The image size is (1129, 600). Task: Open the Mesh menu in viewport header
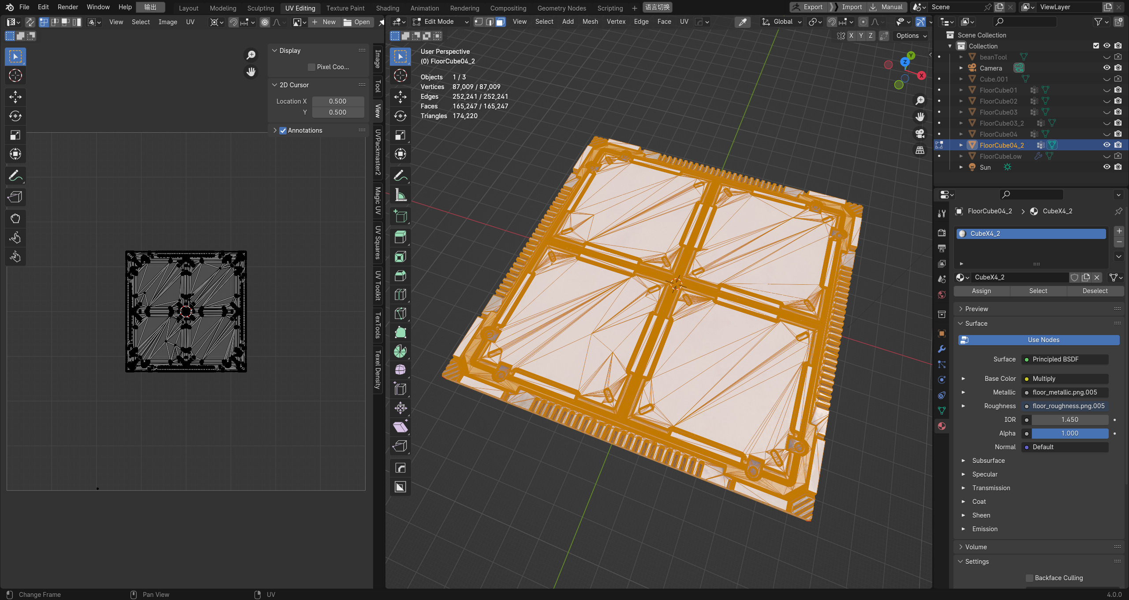coord(590,22)
